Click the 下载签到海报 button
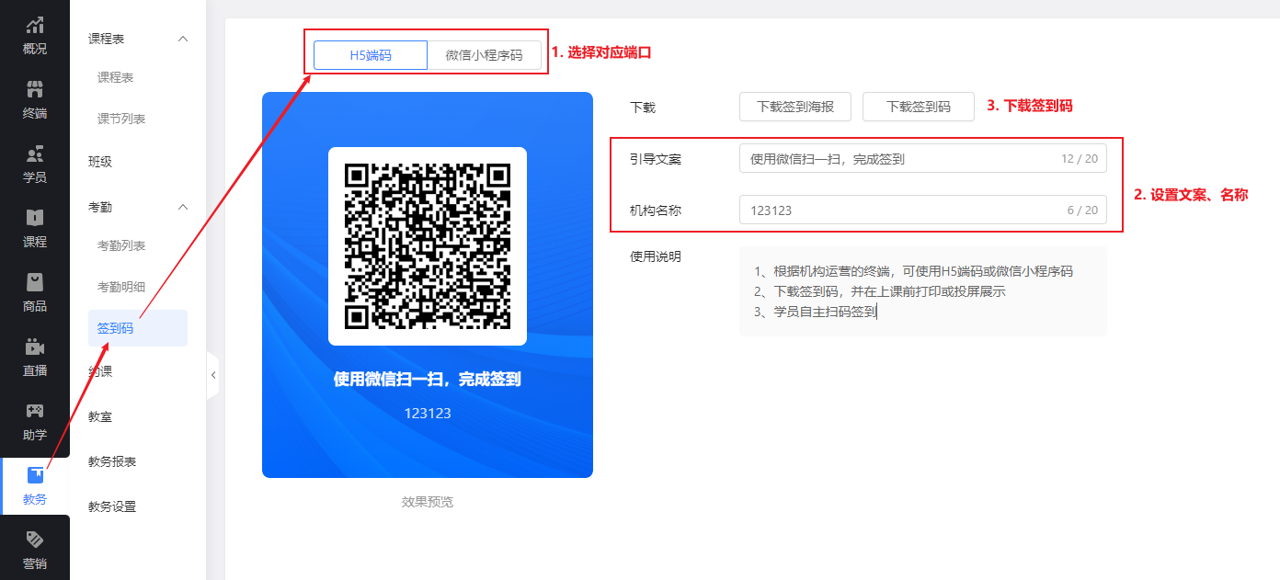 [795, 107]
